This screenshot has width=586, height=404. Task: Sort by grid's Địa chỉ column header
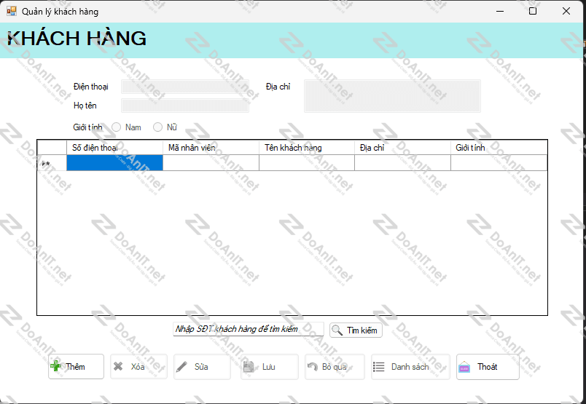click(x=402, y=148)
